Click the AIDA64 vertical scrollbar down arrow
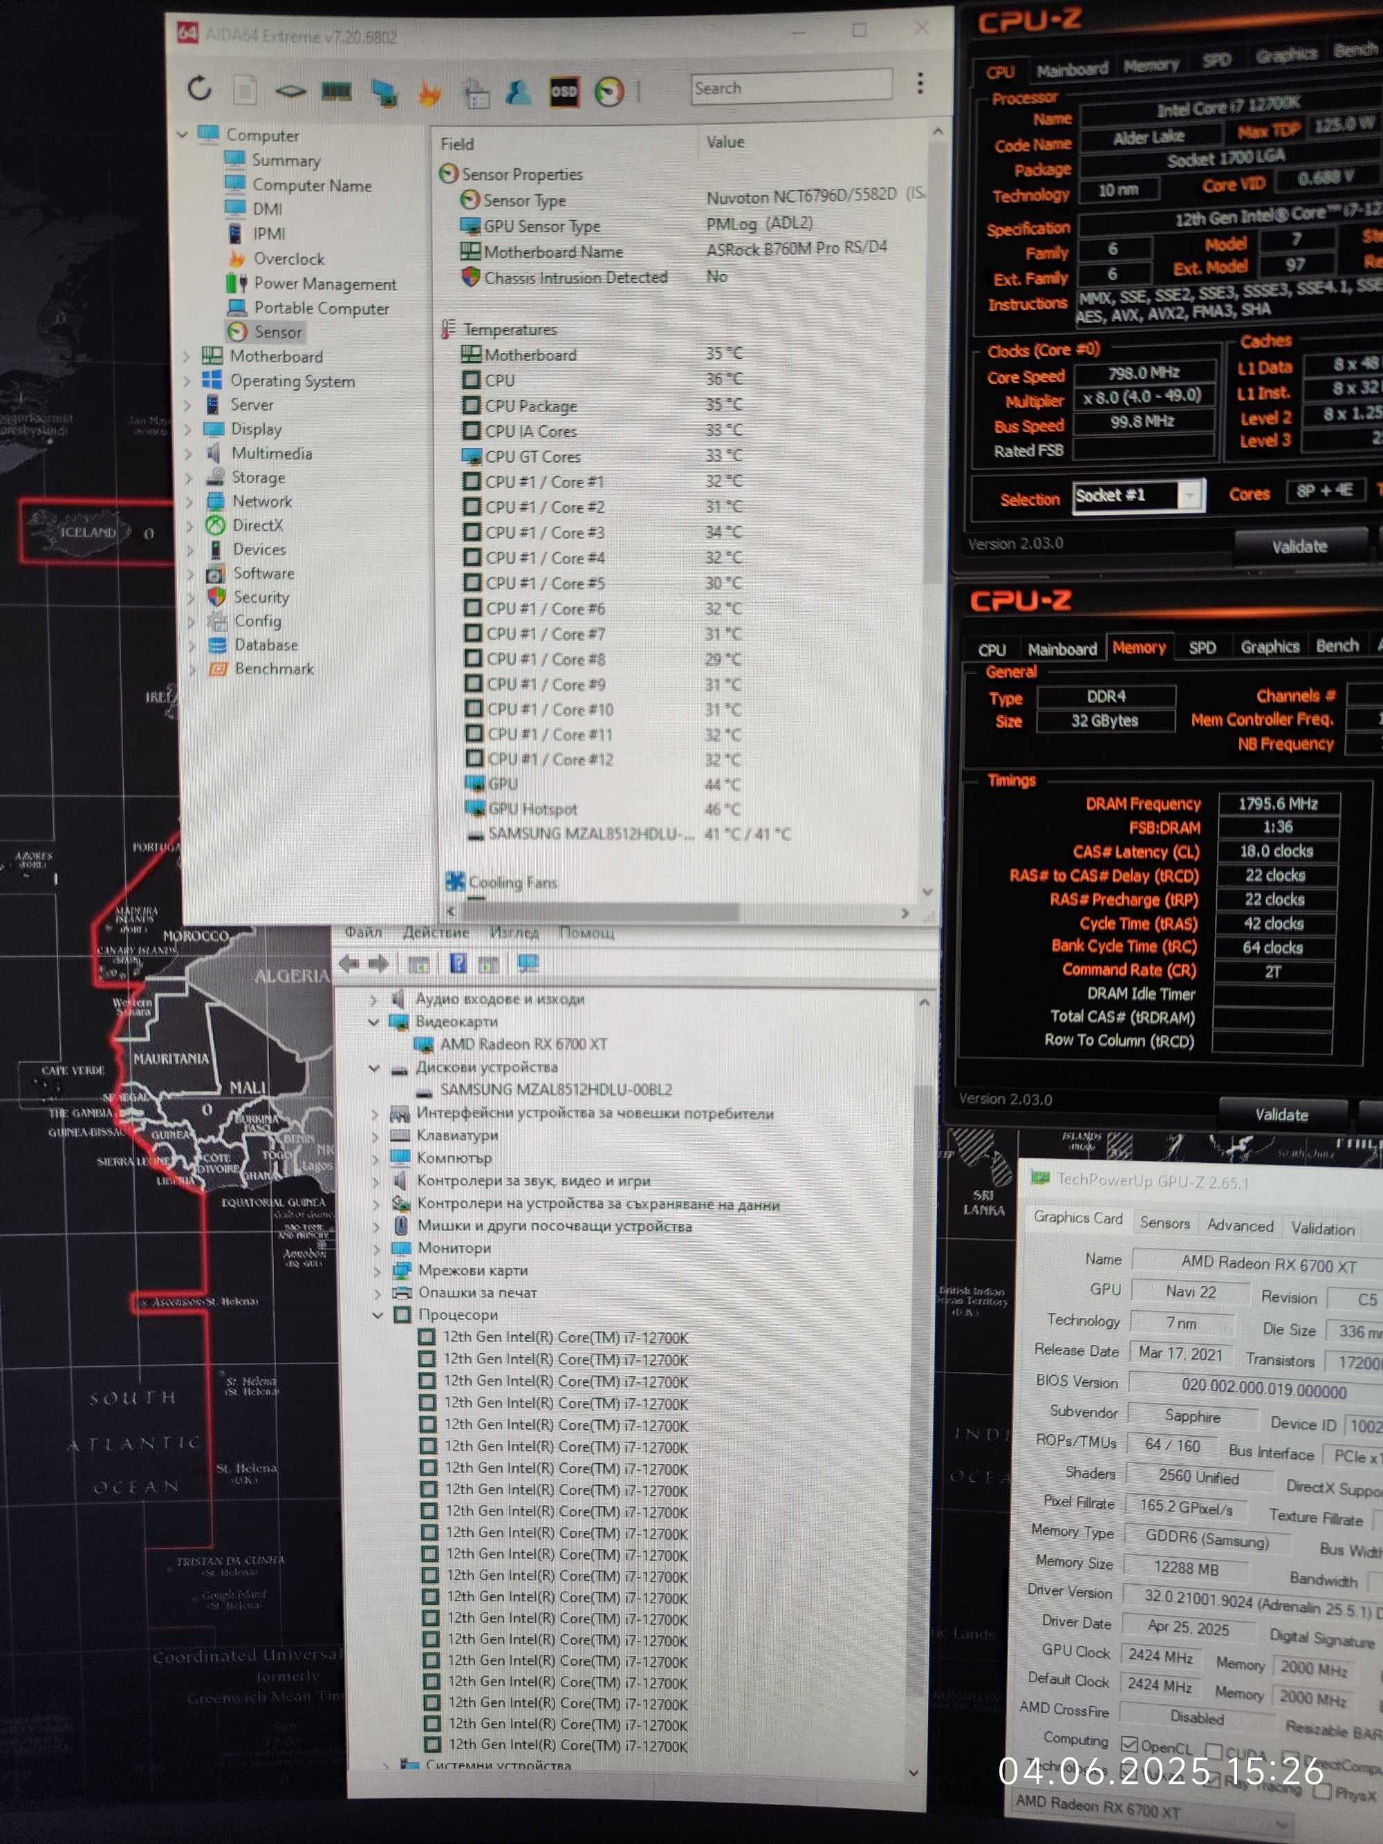This screenshot has width=1383, height=1844. coord(927,892)
